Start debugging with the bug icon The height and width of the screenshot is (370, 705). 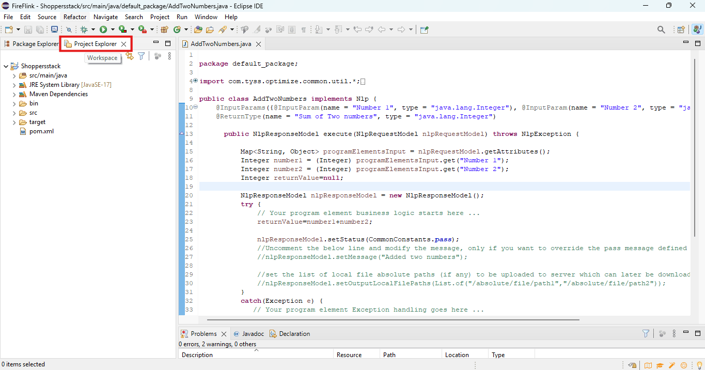coord(84,30)
